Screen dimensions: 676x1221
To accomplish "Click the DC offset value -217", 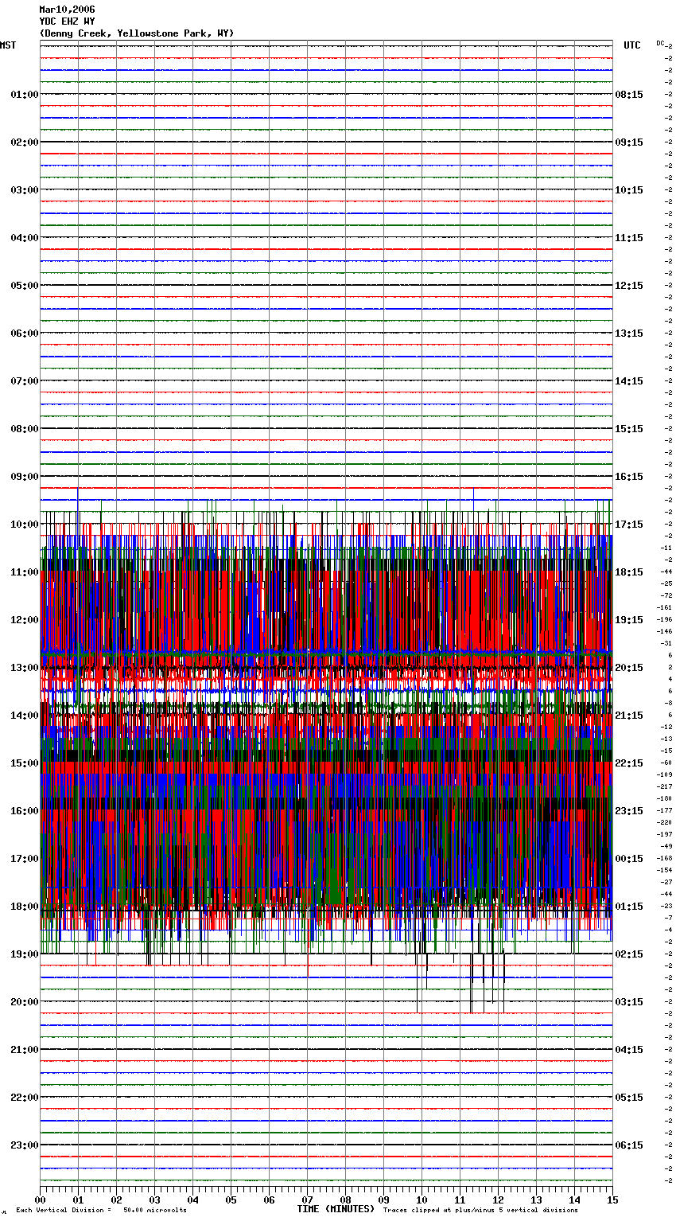I will pyautogui.click(x=664, y=786).
